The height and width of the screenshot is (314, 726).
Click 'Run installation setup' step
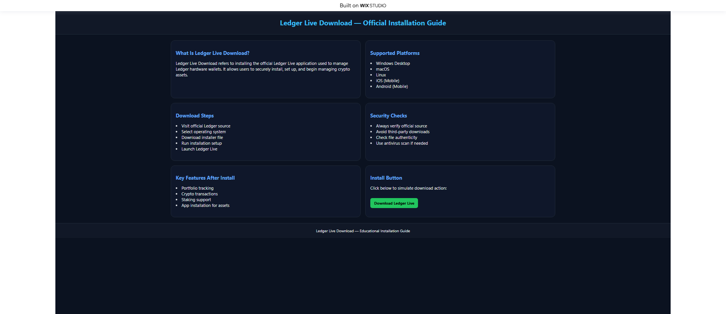[201, 143]
